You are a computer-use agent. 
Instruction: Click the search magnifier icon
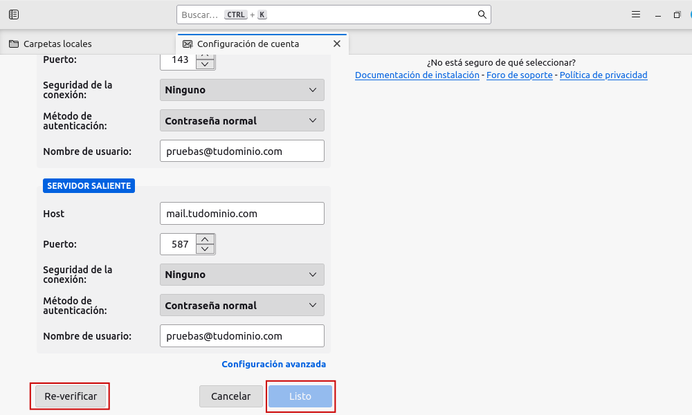tap(482, 15)
